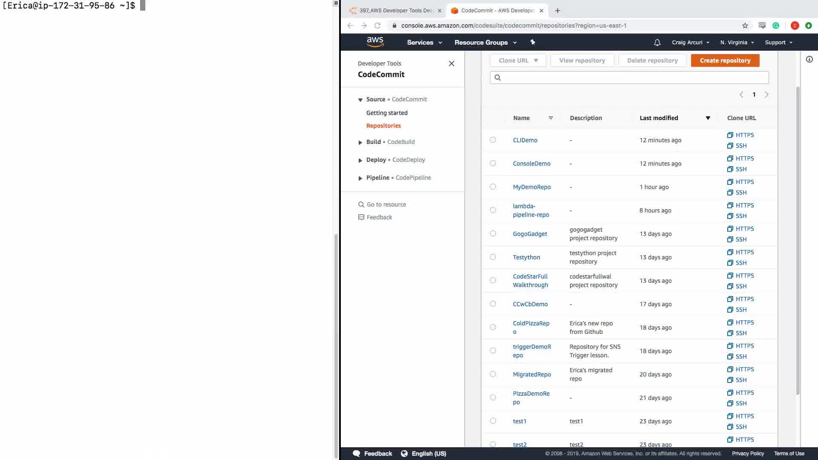This screenshot has height=460, width=818.
Task: Click the info panel icon at right
Action: coord(809,60)
